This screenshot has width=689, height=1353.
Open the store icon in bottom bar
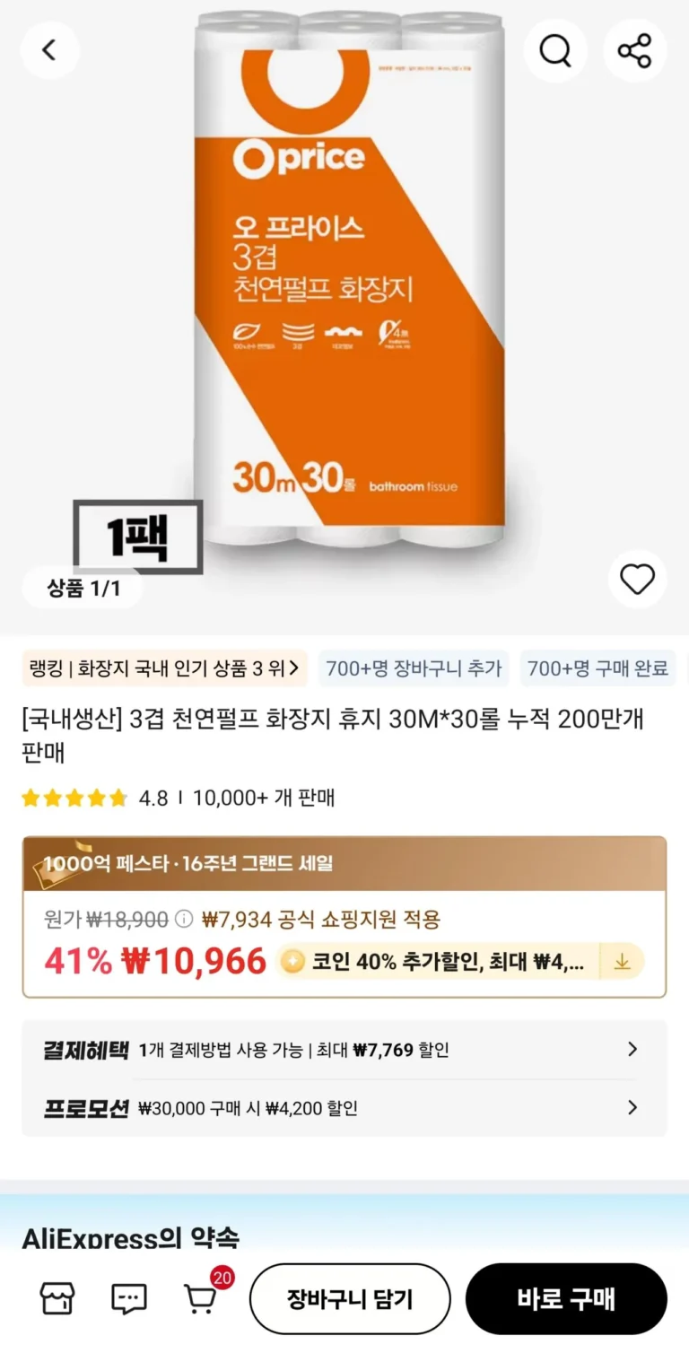coord(57,1298)
